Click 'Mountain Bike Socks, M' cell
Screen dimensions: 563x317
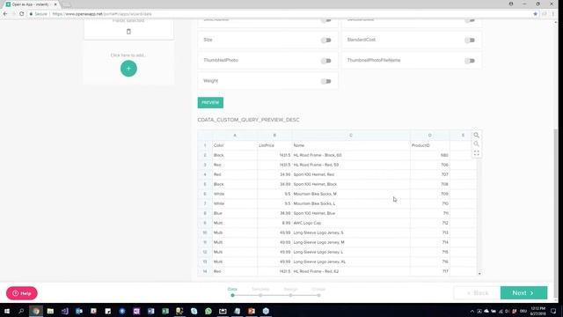[x=351, y=194]
